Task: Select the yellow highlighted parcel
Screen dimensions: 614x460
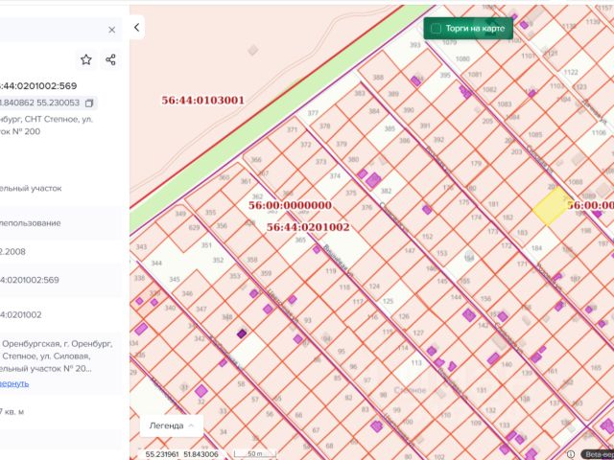Action: [x=553, y=206]
